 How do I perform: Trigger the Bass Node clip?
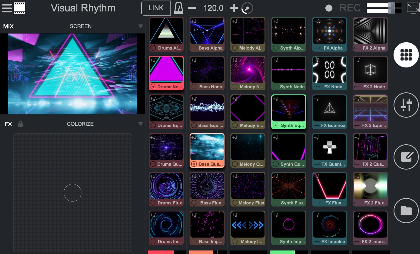coord(207,73)
